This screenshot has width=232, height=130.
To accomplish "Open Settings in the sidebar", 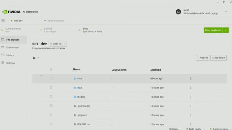I will [14, 63].
